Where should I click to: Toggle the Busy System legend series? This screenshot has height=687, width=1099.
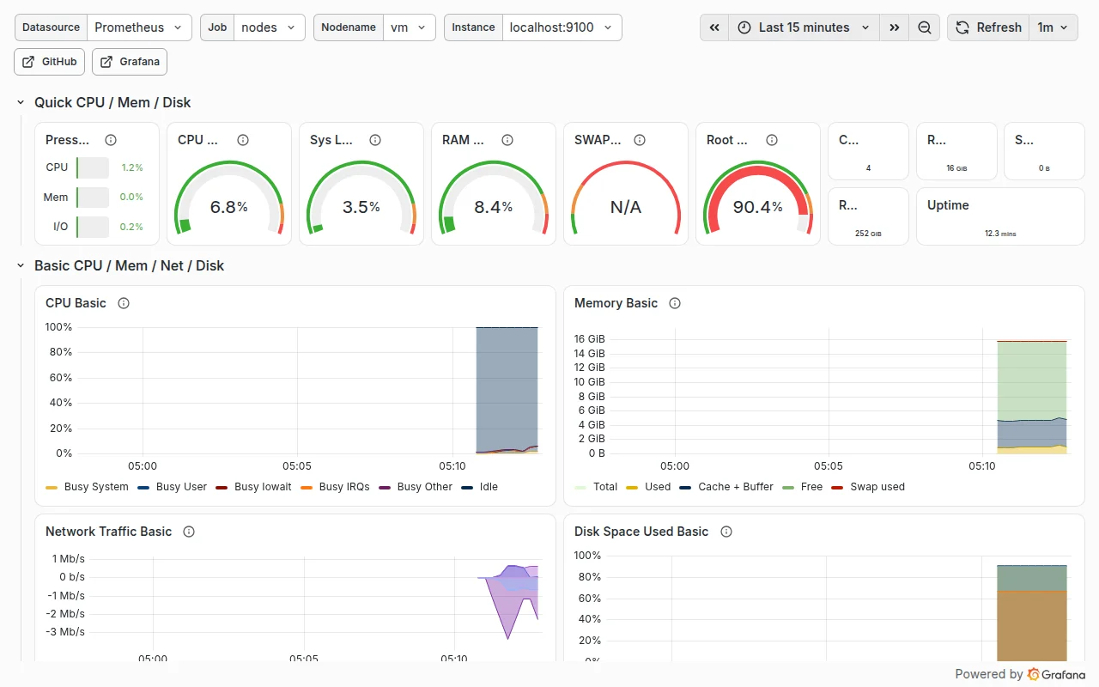pyautogui.click(x=96, y=487)
